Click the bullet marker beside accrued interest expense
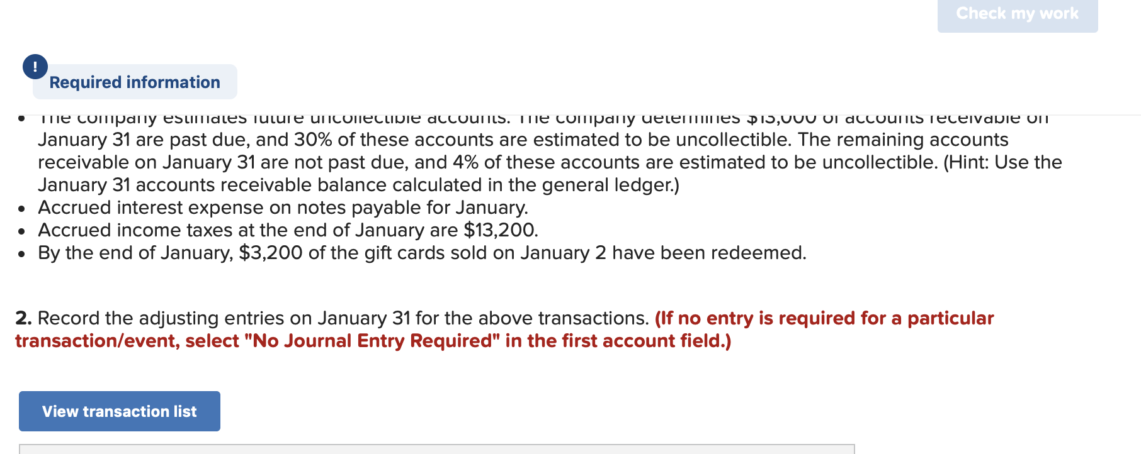Image resolution: width=1141 pixels, height=454 pixels. (x=22, y=208)
